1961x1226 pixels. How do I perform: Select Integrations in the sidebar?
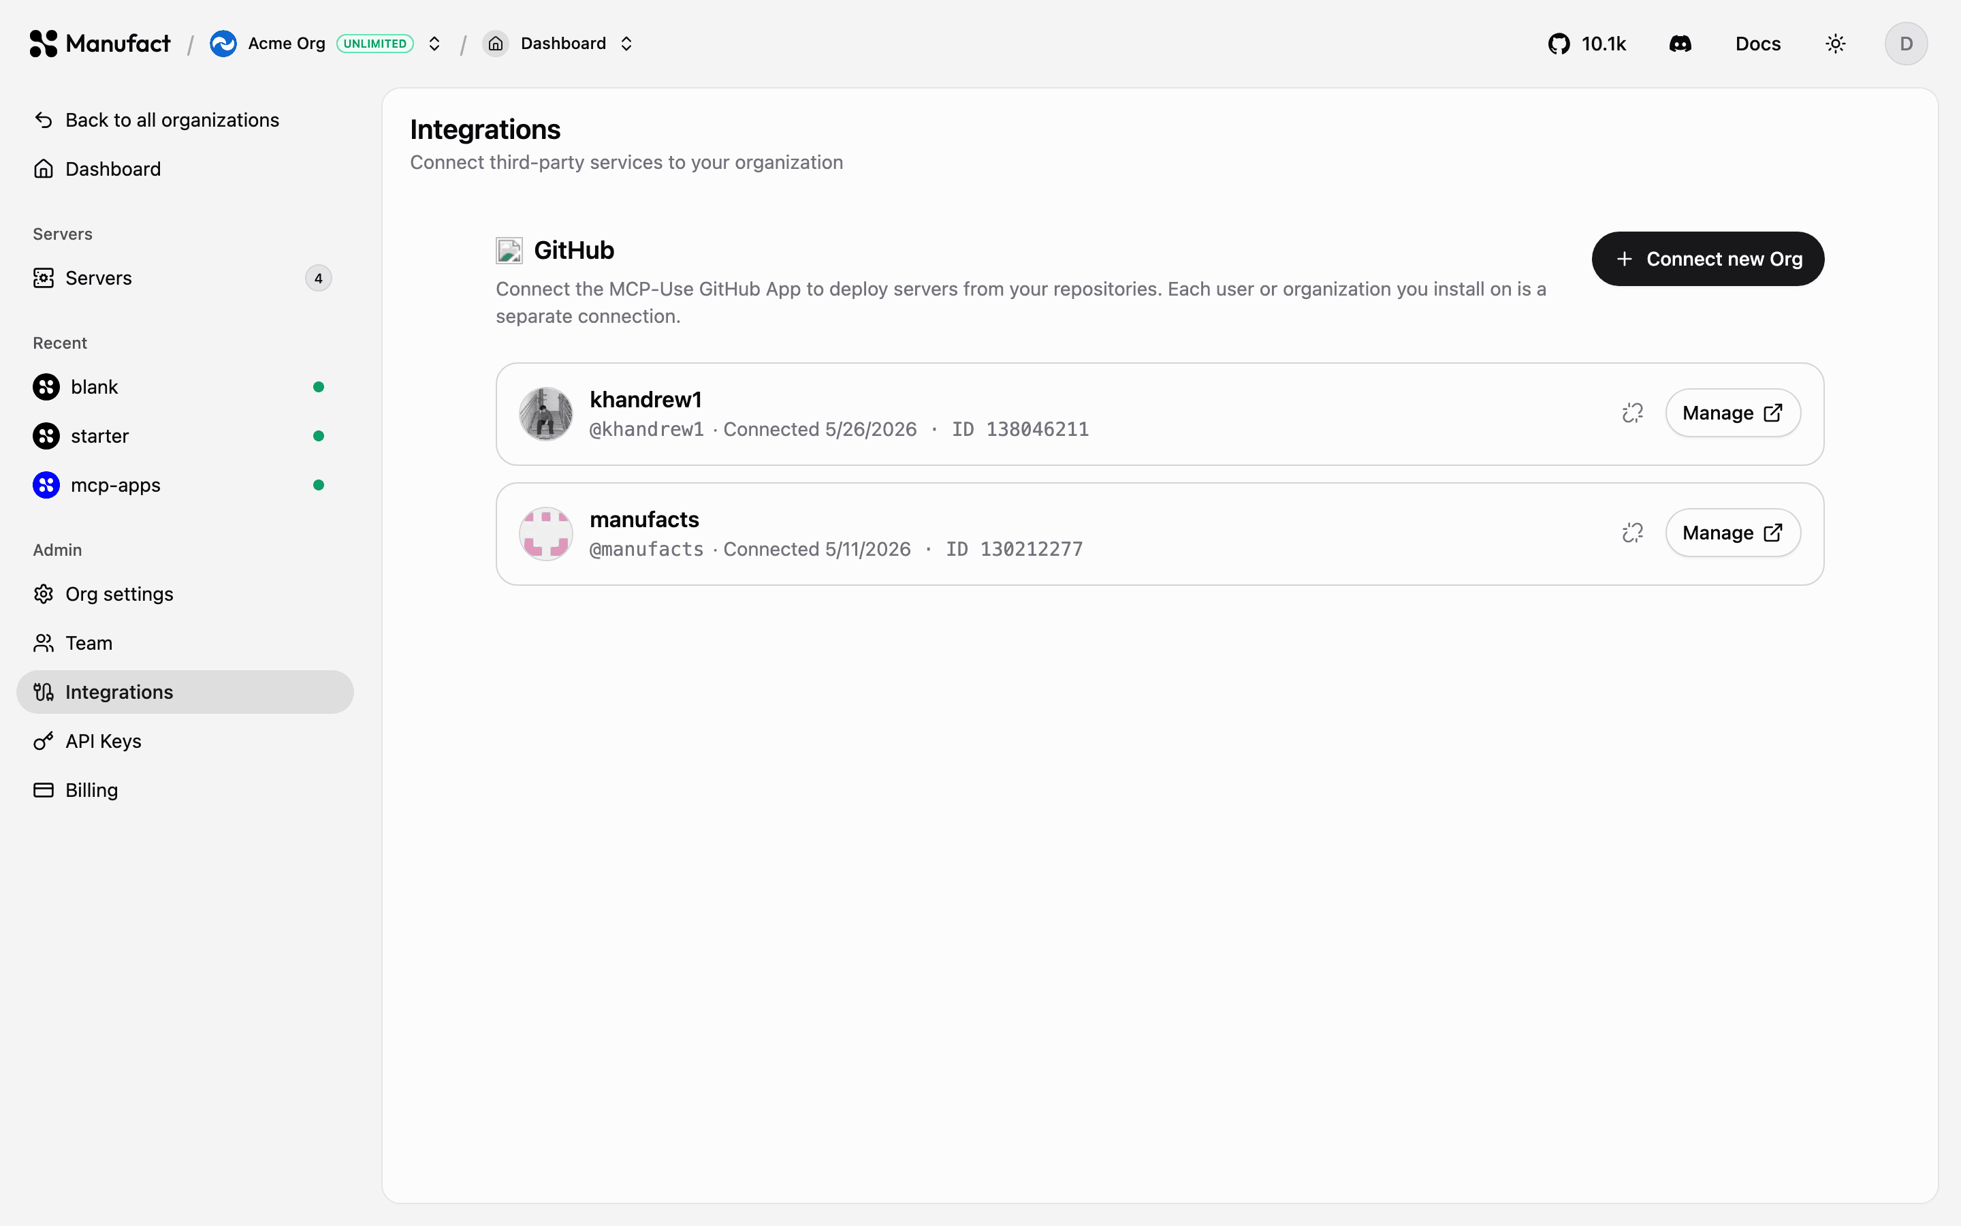(x=185, y=691)
